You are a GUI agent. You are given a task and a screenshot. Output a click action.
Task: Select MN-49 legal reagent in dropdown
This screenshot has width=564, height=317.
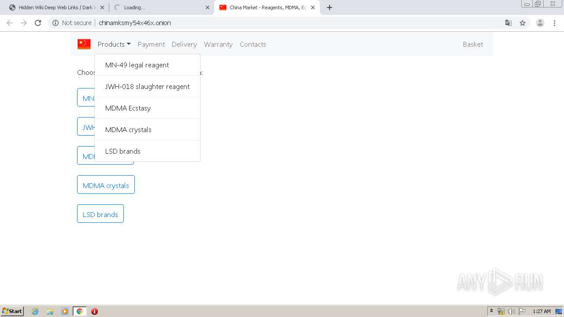click(147, 65)
